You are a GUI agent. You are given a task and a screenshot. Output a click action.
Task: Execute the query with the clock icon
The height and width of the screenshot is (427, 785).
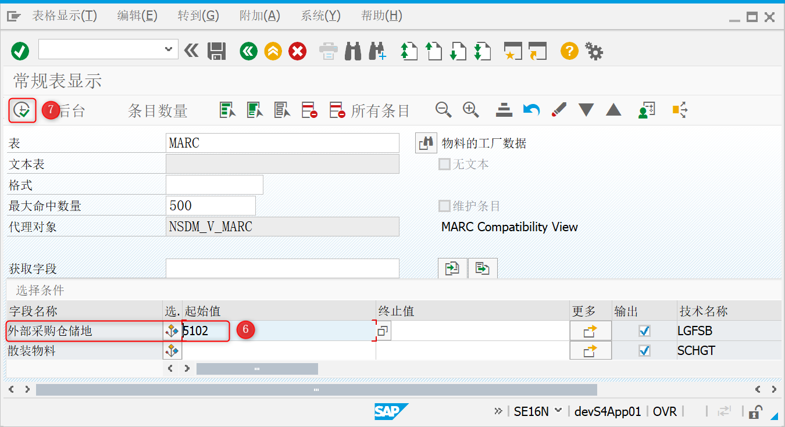click(22, 110)
